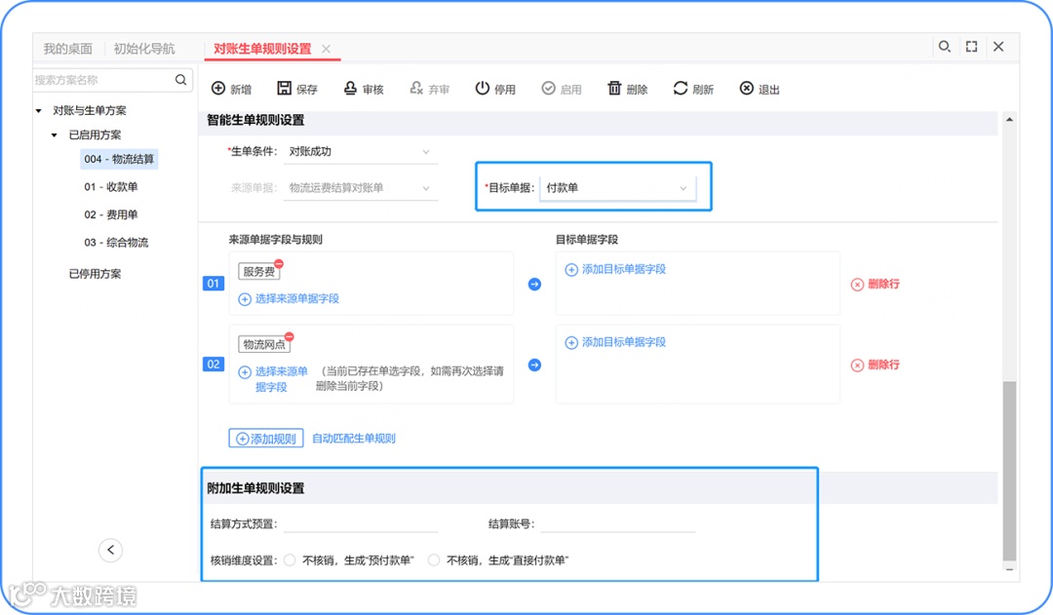
Task: Select 不核销，生成"直接付款单" radio option
Action: [x=434, y=560]
